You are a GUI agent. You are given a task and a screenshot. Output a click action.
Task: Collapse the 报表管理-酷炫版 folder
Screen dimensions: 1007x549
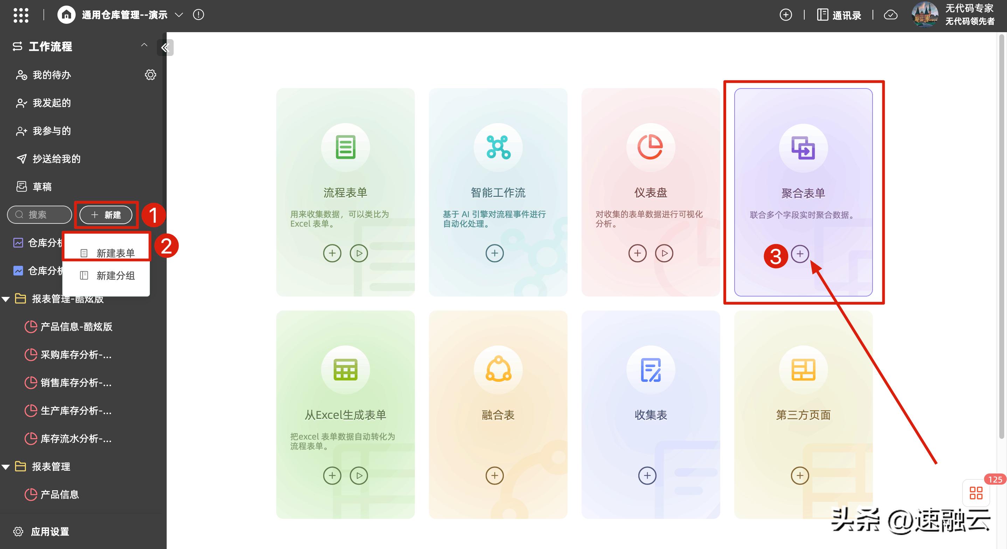point(6,299)
